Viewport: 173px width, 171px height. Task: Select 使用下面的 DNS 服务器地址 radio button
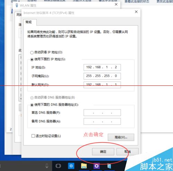32,105
